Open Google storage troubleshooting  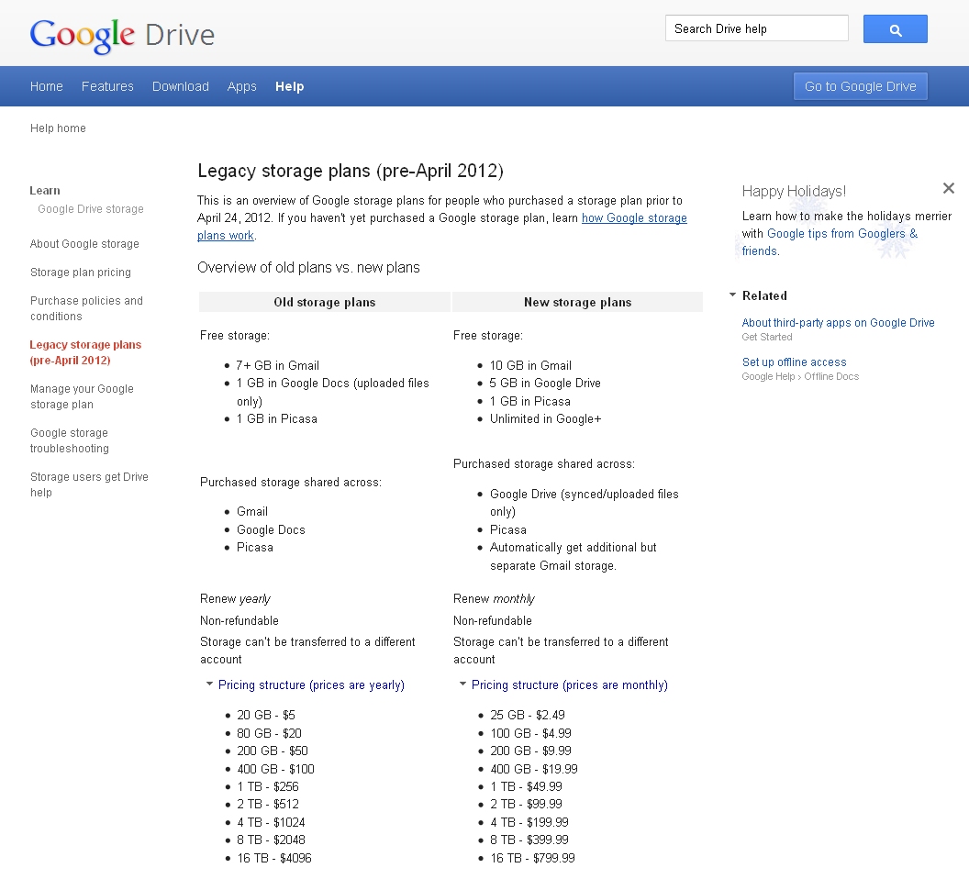tap(69, 440)
